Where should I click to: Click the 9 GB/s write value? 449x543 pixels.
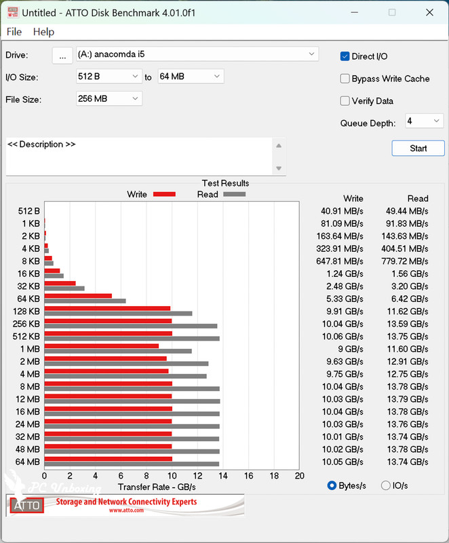[351, 349]
